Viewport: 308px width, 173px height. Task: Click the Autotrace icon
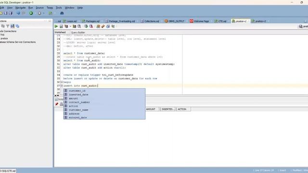(x=75, y=26)
